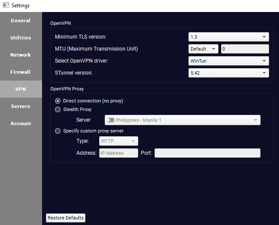Open the proxy Type HTTP dropdown
The height and width of the screenshot is (225, 279).
(x=118, y=141)
